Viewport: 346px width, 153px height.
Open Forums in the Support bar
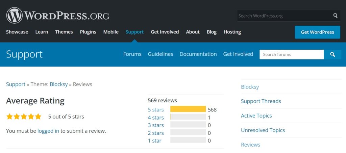(132, 54)
